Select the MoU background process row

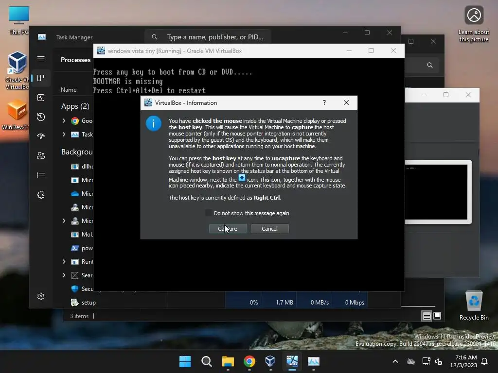pyautogui.click(x=82, y=235)
